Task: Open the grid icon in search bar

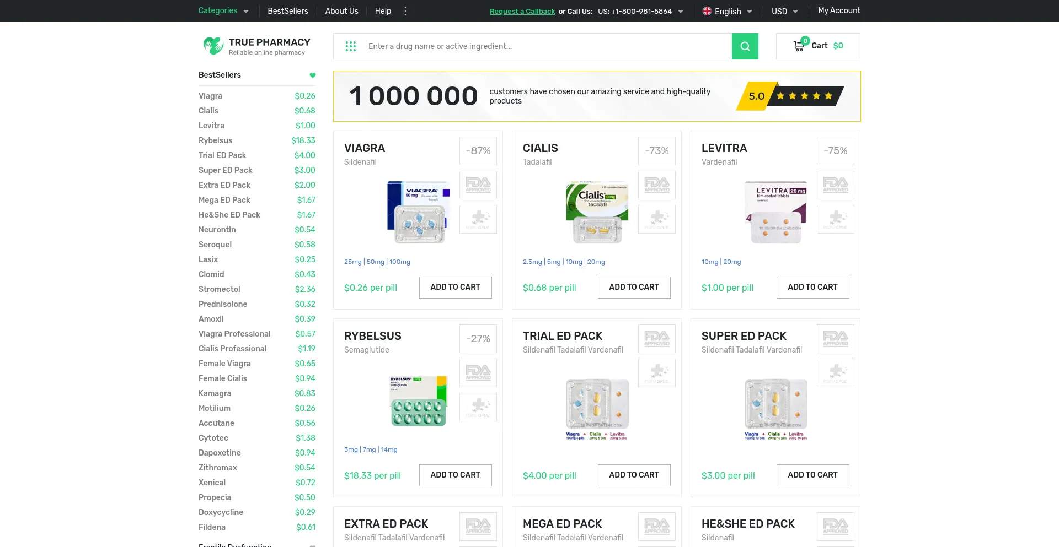Action: click(351, 46)
